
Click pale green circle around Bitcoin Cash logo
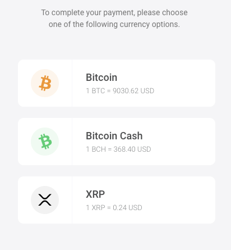(45, 142)
